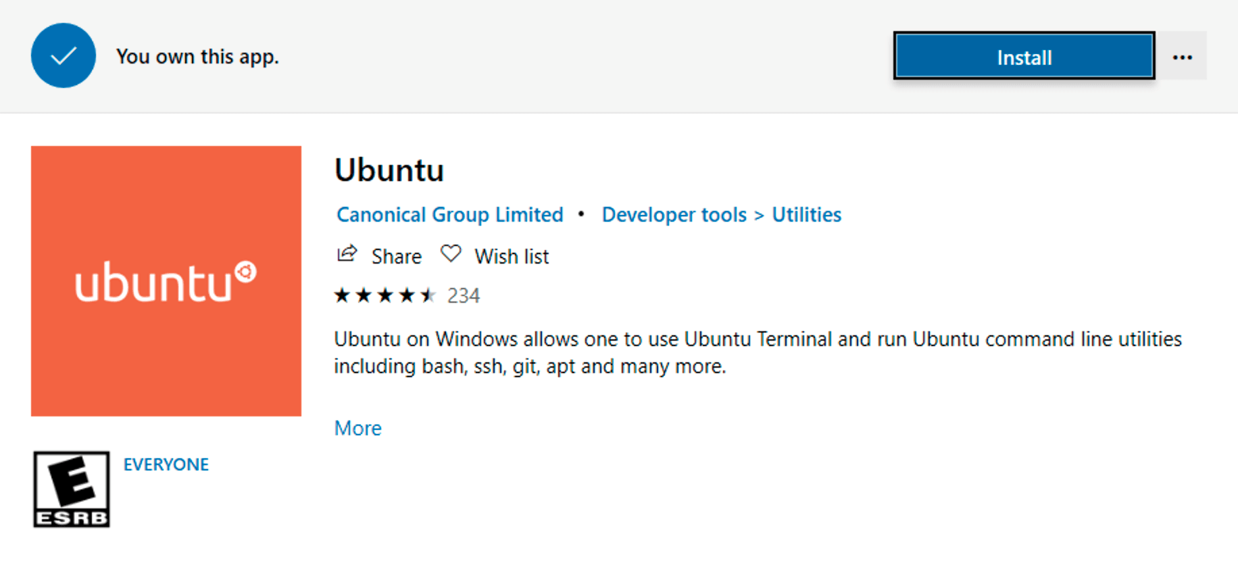
Task: Click the first rating star
Action: [x=343, y=295]
